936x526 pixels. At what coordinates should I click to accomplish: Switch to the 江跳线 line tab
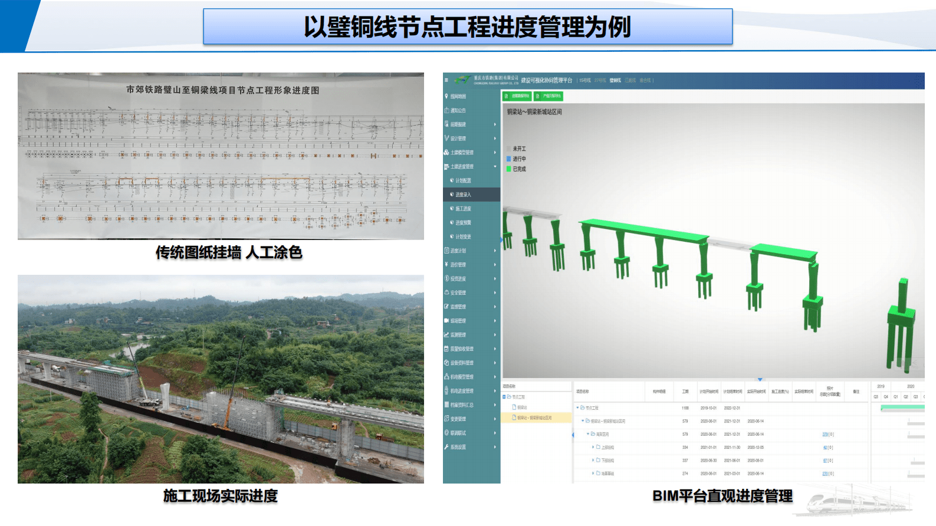point(630,80)
